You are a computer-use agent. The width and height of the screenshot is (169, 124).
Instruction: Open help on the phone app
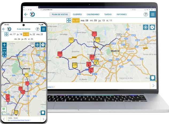(x=37, y=29)
